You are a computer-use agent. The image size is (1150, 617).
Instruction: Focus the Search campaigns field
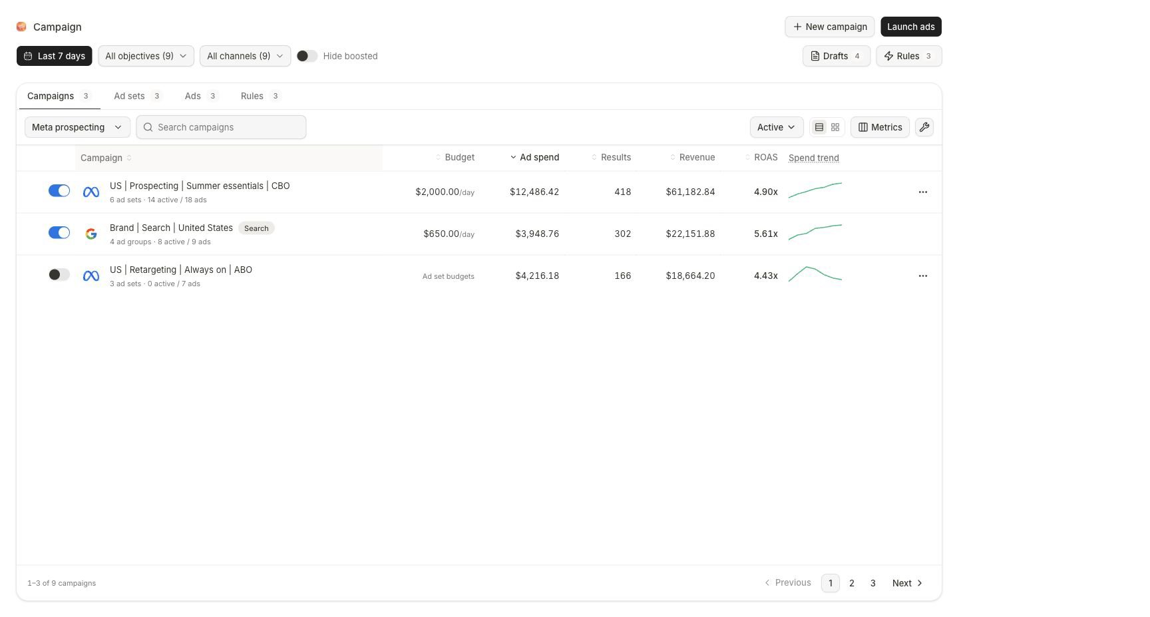(x=221, y=127)
